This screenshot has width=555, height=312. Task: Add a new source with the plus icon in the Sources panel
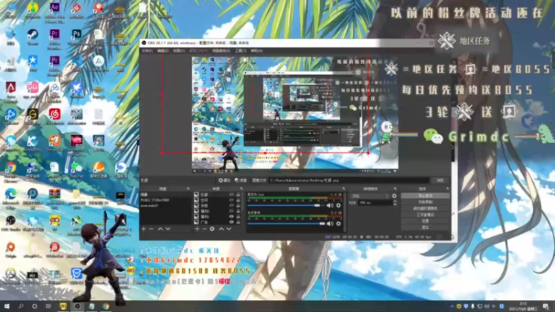pos(197,229)
